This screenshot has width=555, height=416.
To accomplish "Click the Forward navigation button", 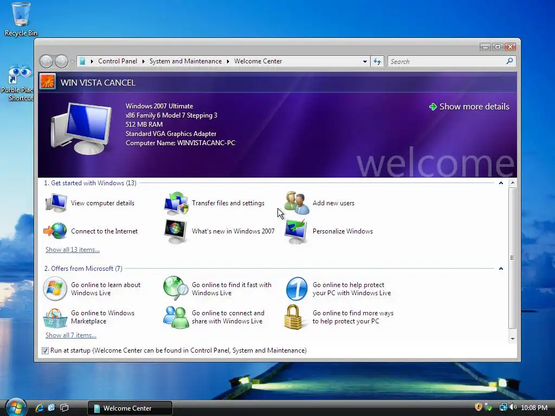I will click(x=61, y=62).
